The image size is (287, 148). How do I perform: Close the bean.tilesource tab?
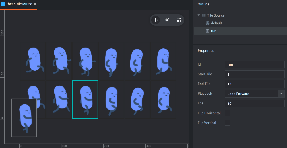coord(35,4)
